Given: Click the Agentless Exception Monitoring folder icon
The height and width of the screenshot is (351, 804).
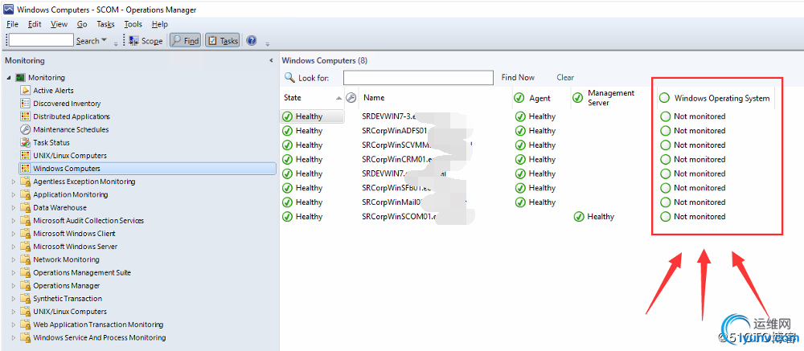Looking at the screenshot, I should [25, 182].
